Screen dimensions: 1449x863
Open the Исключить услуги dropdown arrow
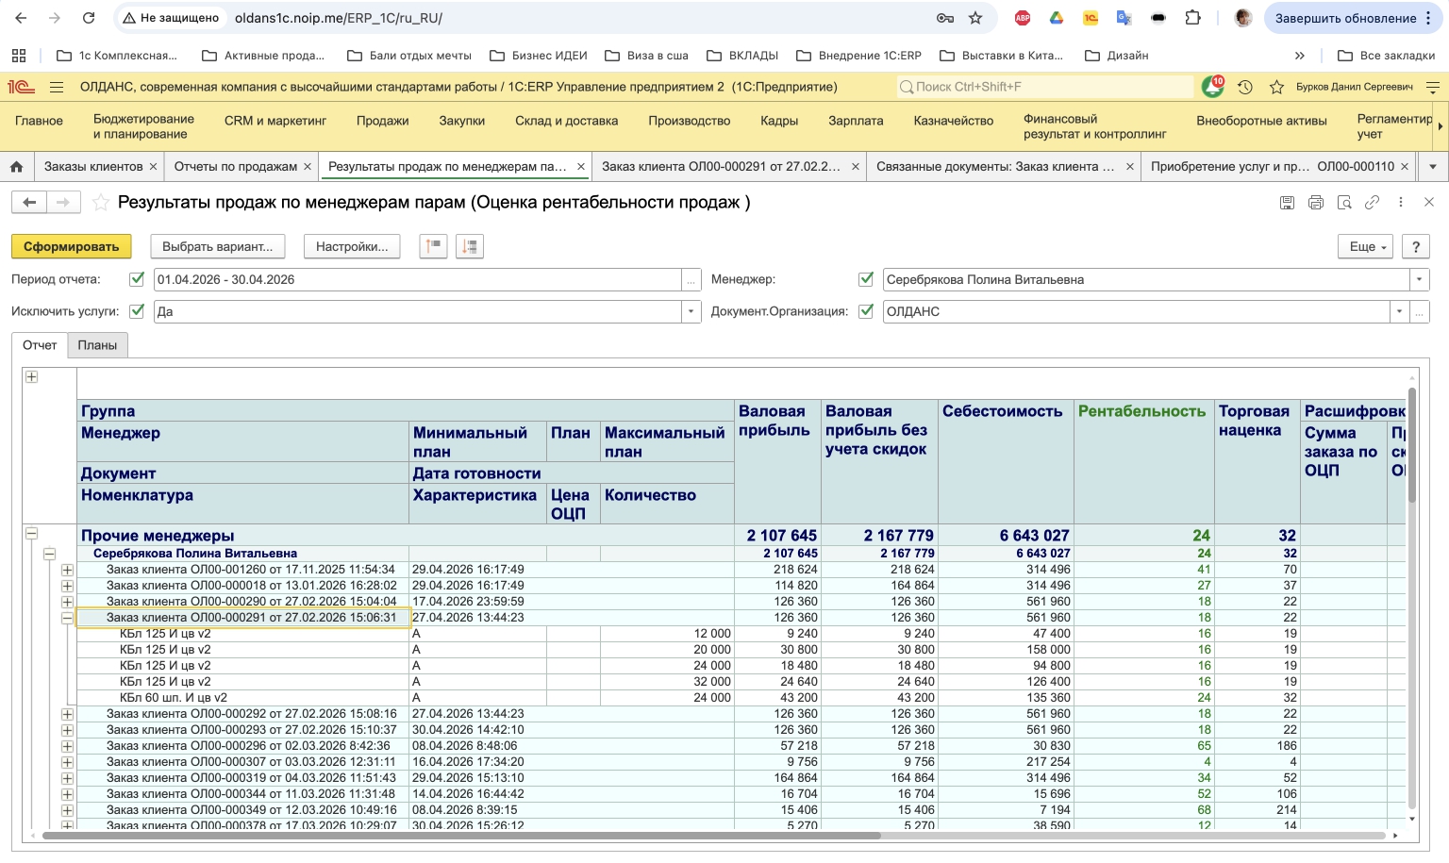click(x=691, y=311)
